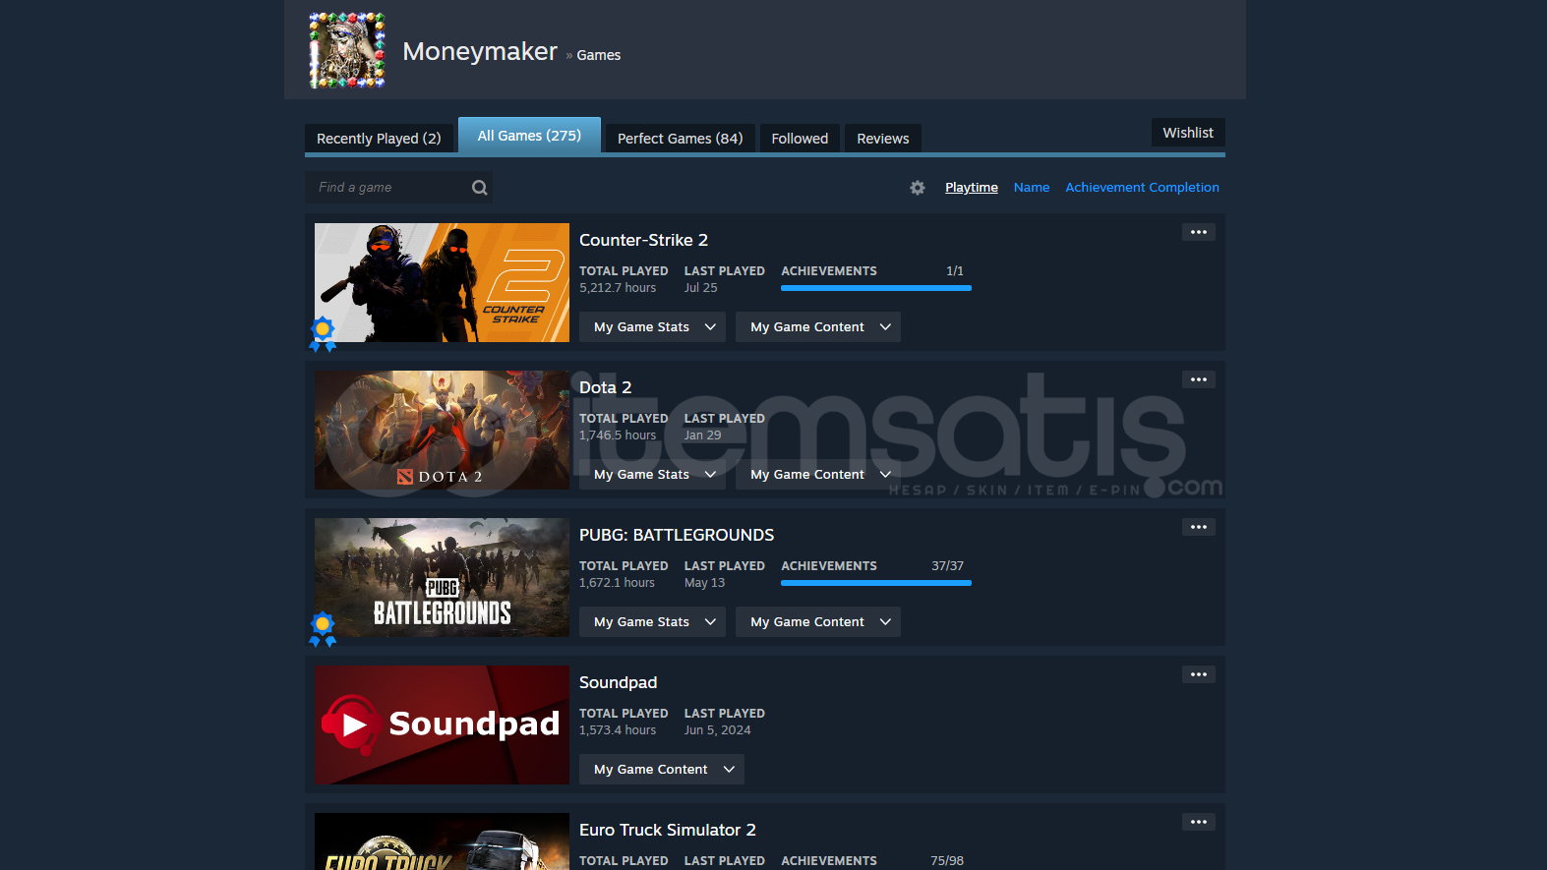Viewport: 1547px width, 870px height.
Task: Click the 75/98 achievements count
Action: (947, 861)
